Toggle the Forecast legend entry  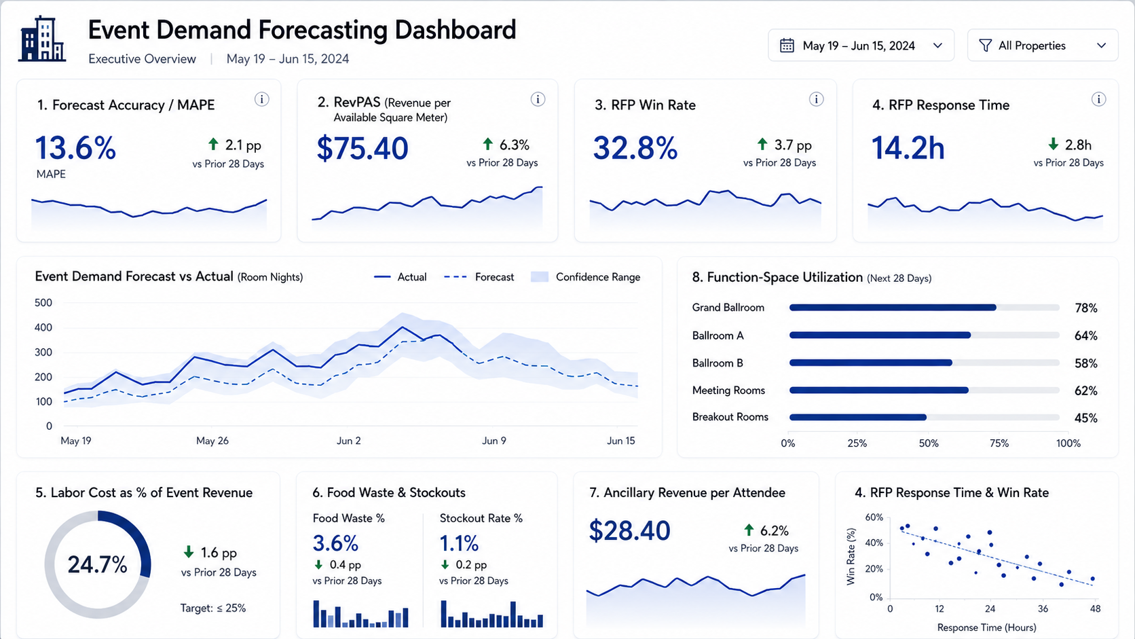pos(479,277)
